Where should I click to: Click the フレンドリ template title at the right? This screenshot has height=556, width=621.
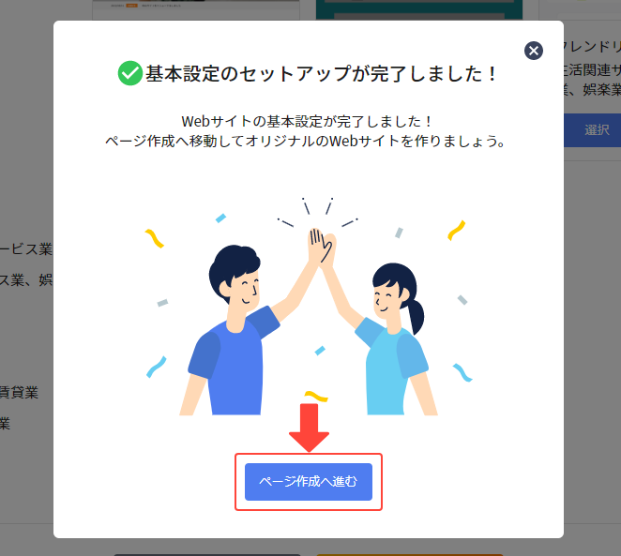coord(592,47)
